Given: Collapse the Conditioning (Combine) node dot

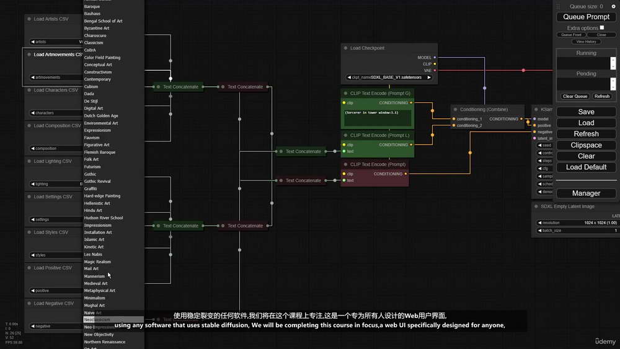Looking at the screenshot, I should (456, 110).
